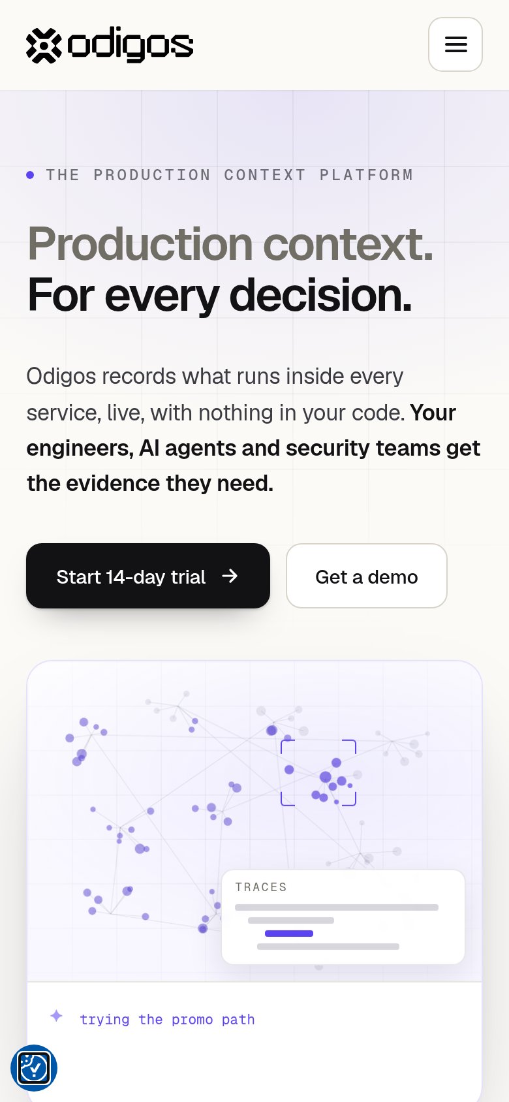The image size is (509, 1102).
Task: Select the purple focus bracket in the graph
Action: click(x=318, y=773)
